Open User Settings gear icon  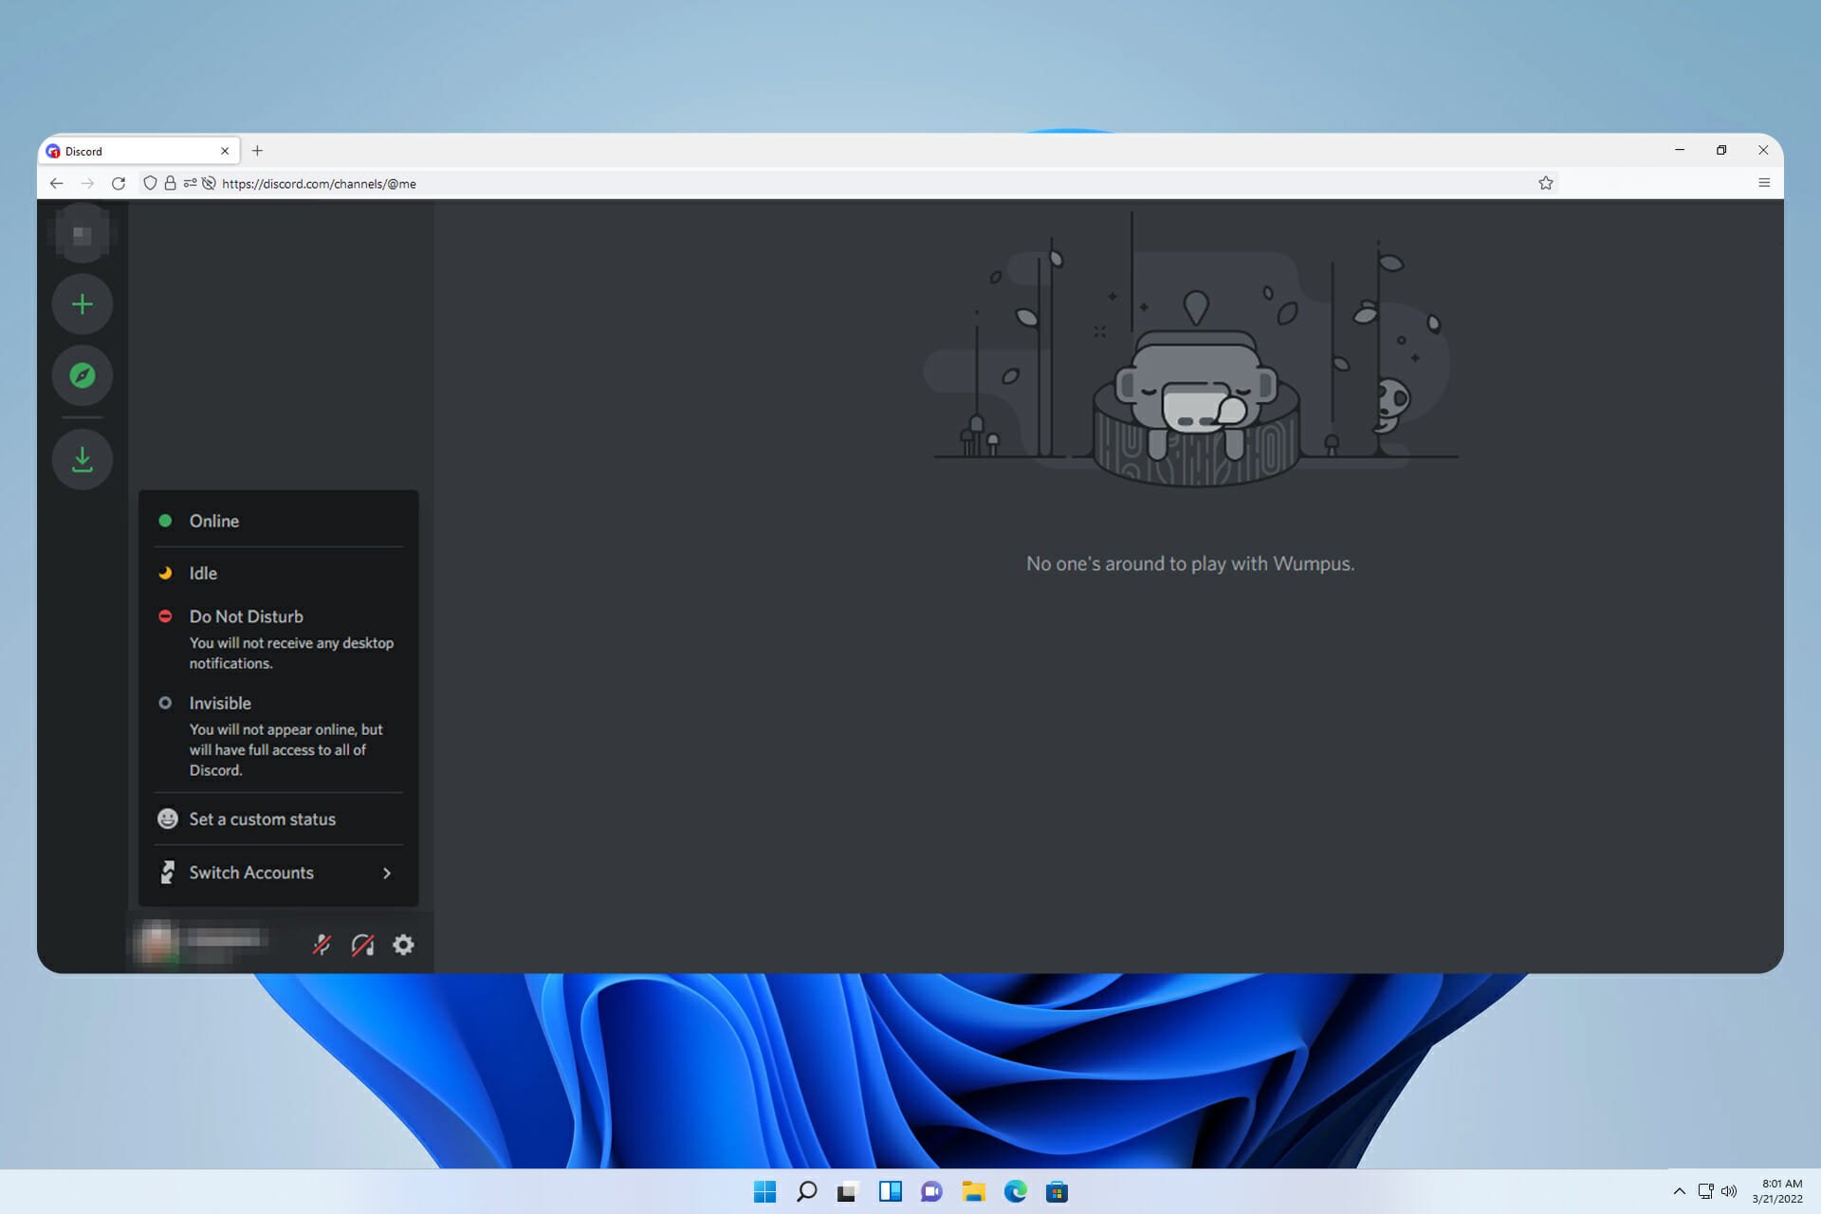pyautogui.click(x=402, y=945)
